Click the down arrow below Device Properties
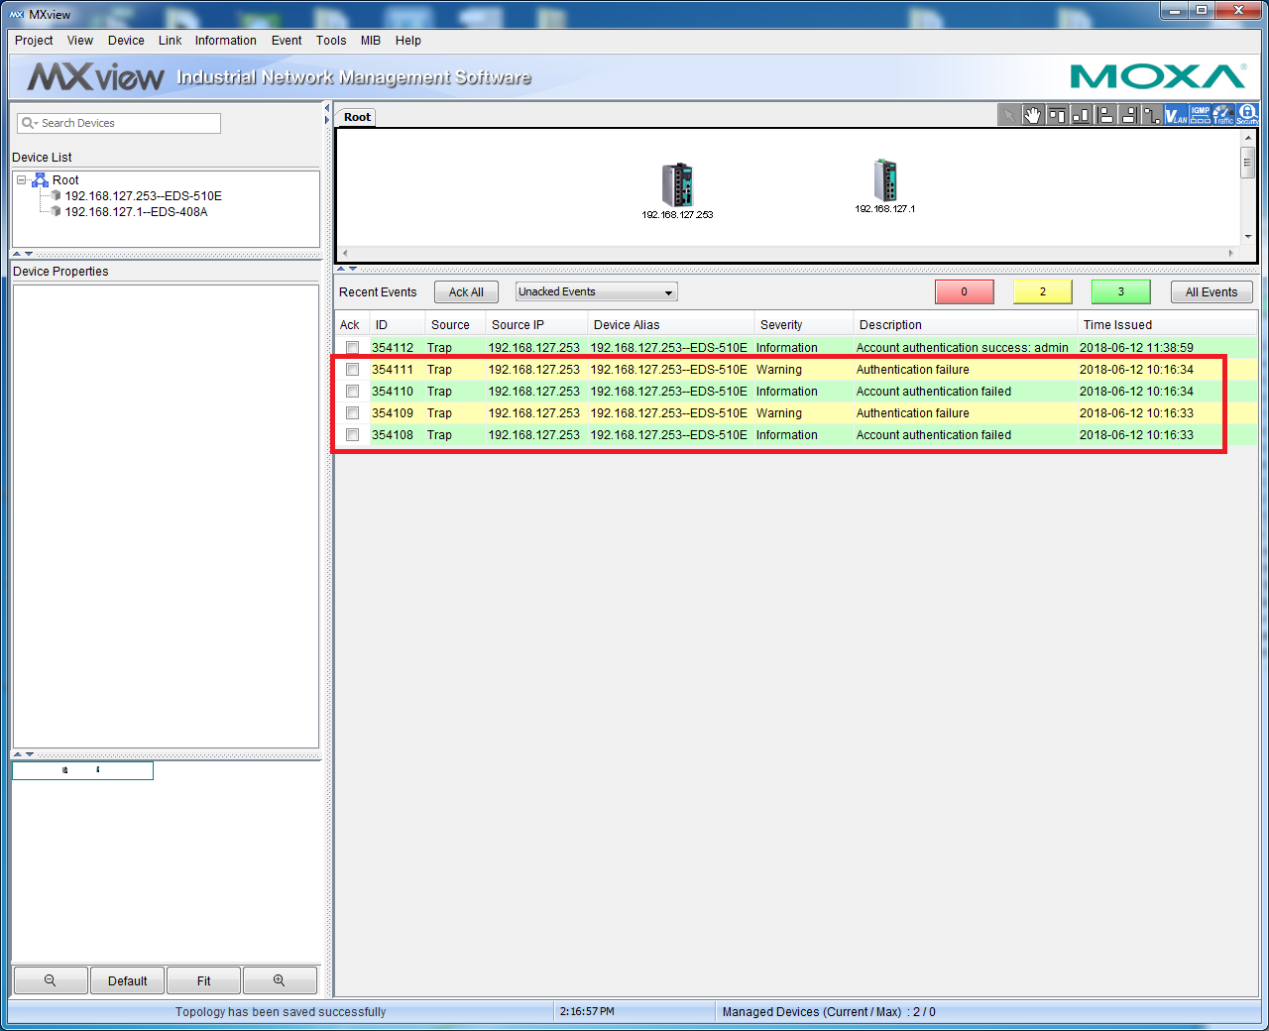The image size is (1269, 1031). click(x=29, y=754)
